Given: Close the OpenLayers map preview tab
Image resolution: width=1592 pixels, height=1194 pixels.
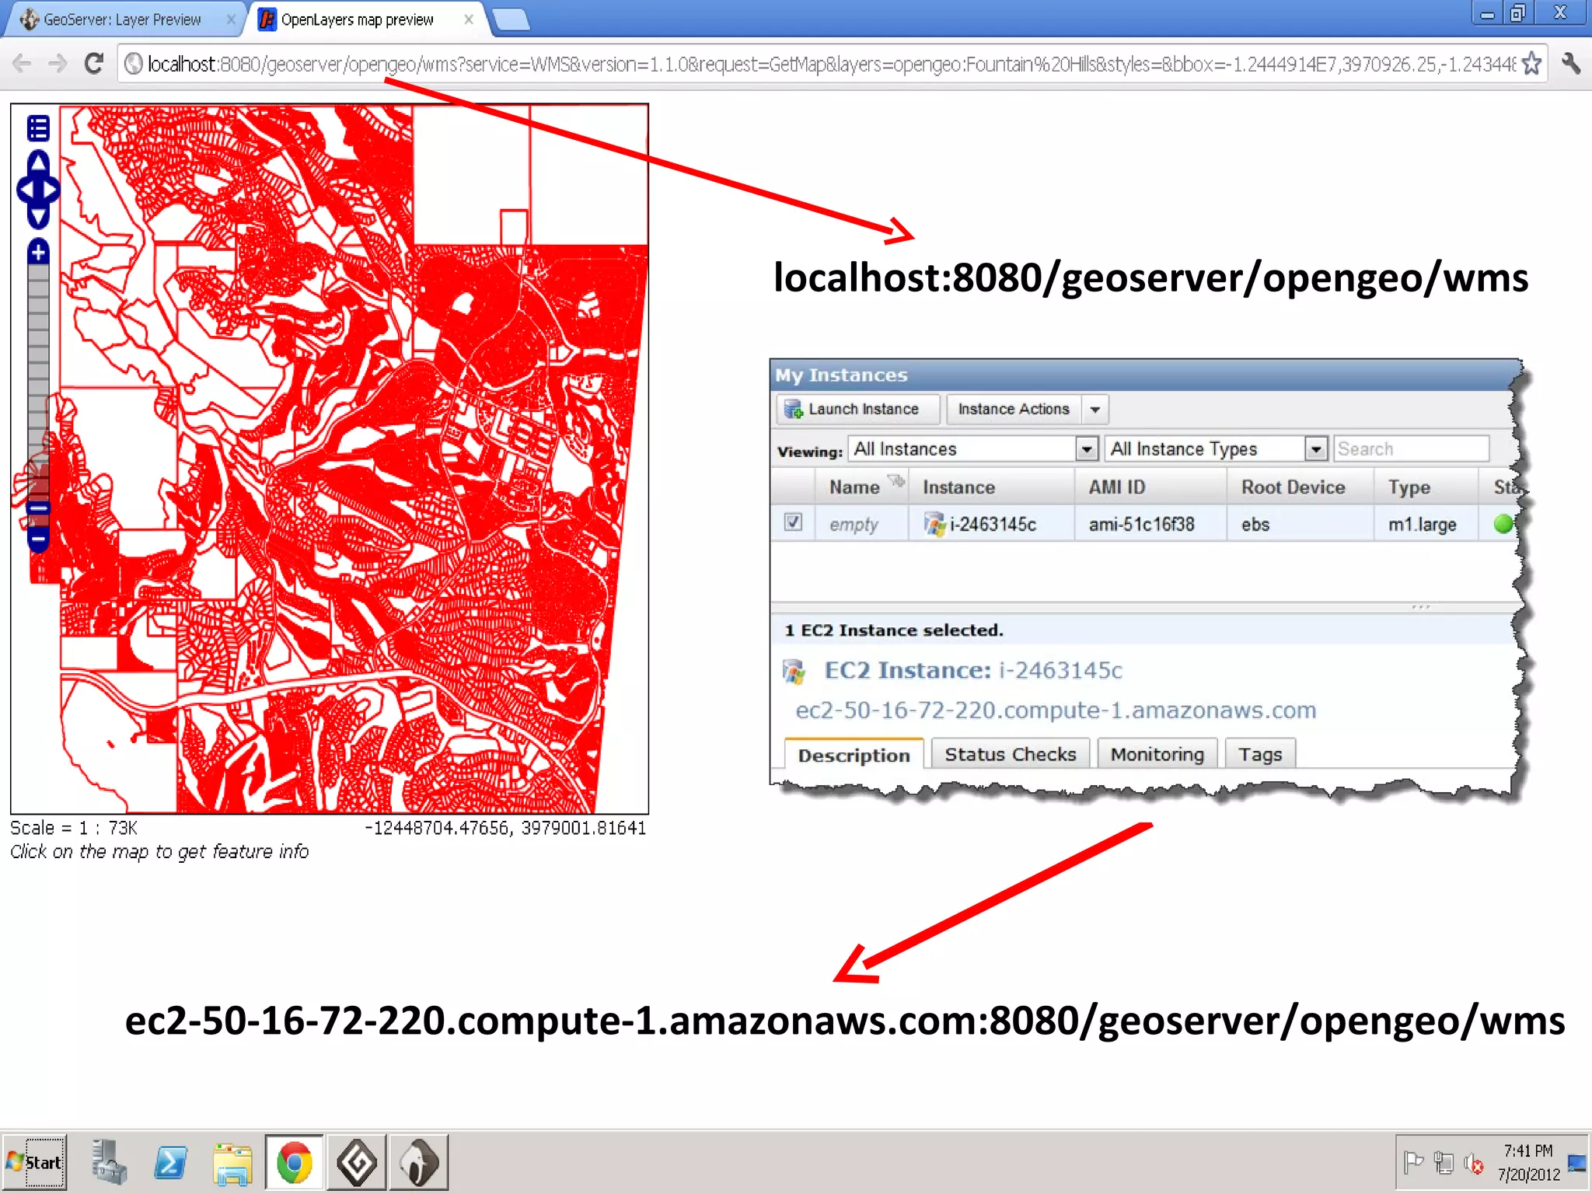Looking at the screenshot, I should coord(469,19).
